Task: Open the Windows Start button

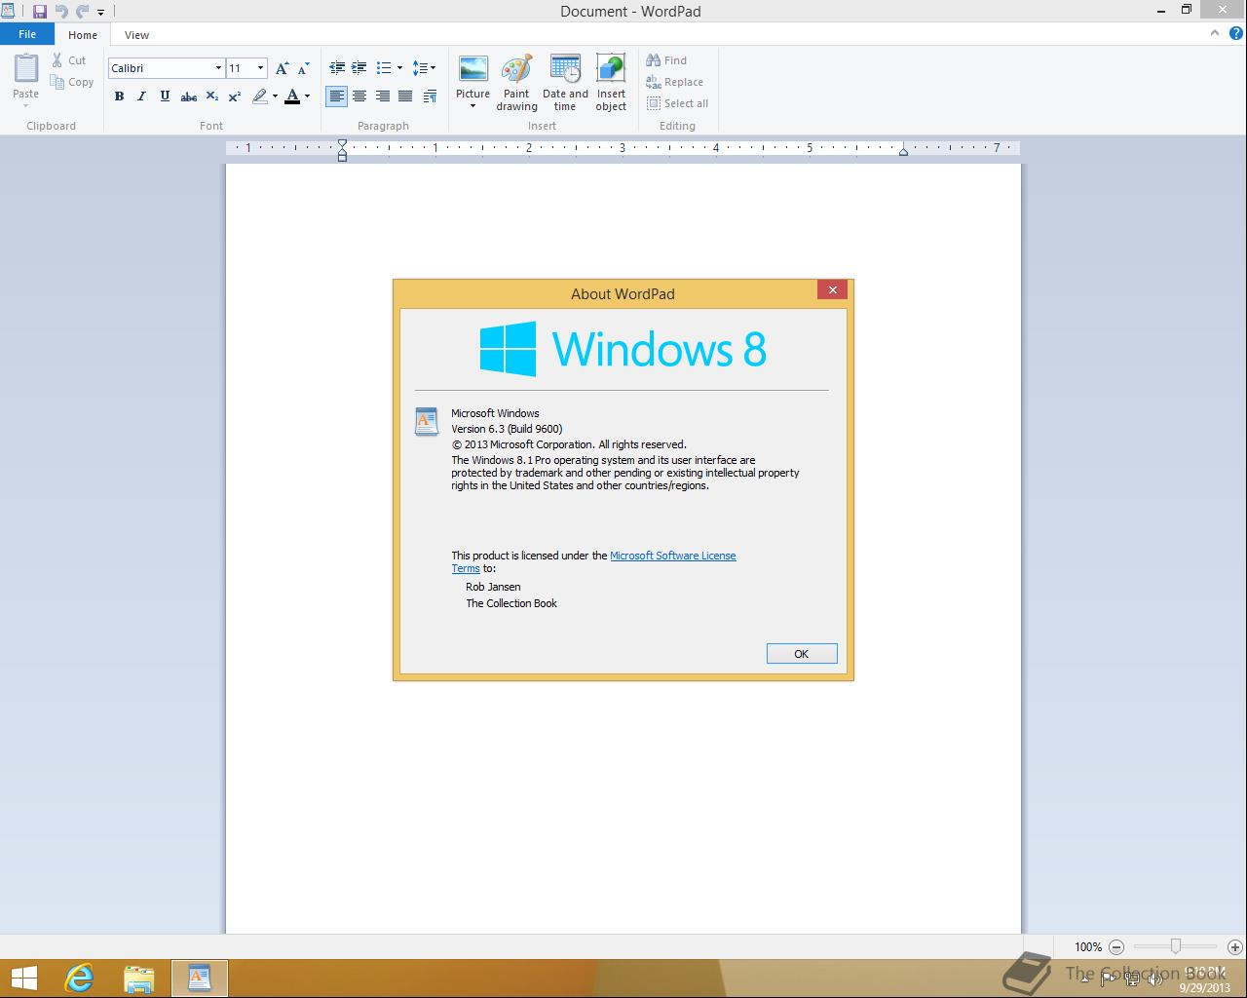Action: 23,979
